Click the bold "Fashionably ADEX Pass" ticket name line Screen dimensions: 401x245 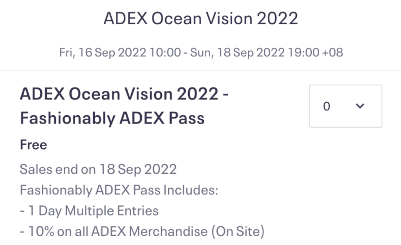[x=112, y=119]
